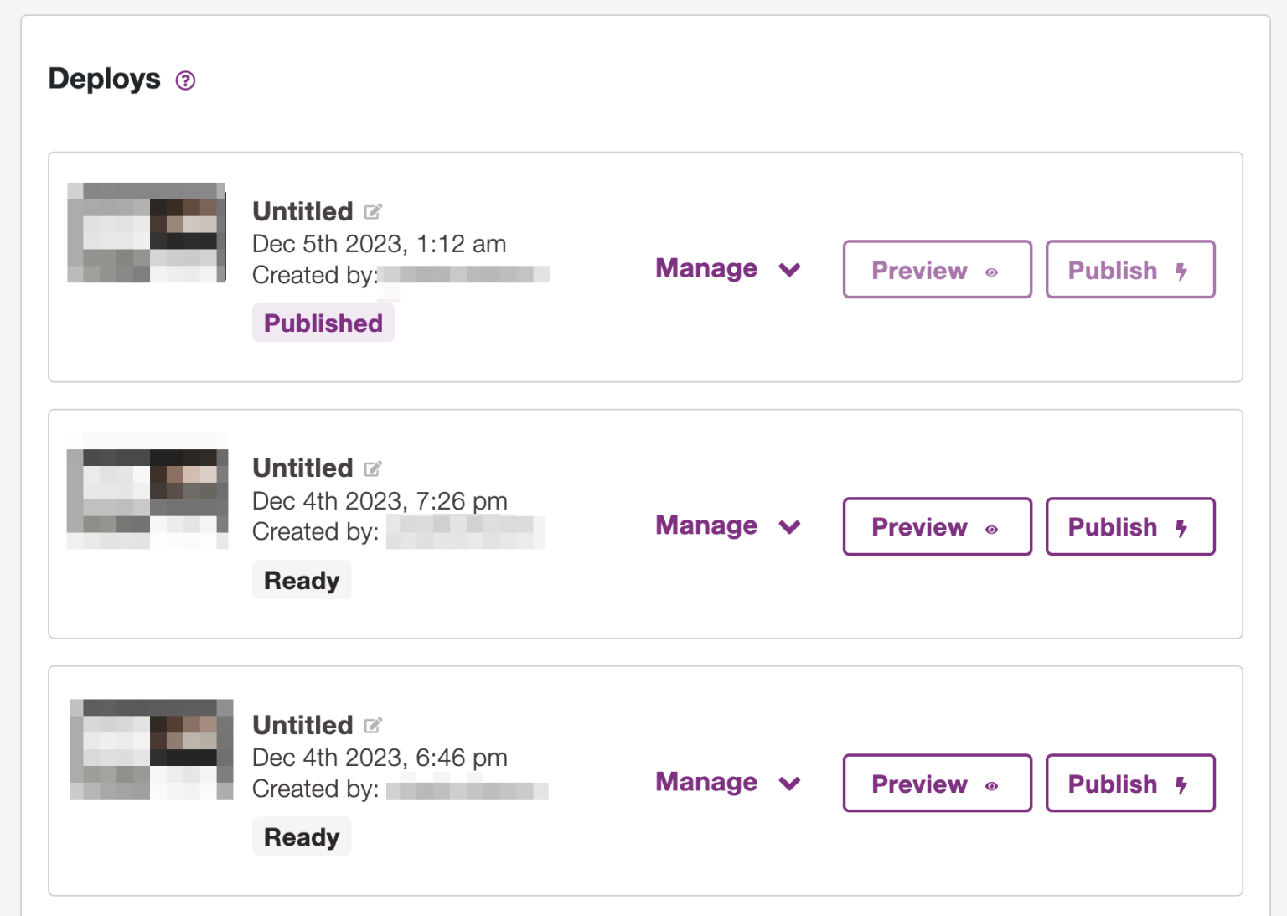Click Ready badge on 6:46 pm deploy
Screen dimensions: 1287x916
(x=302, y=837)
